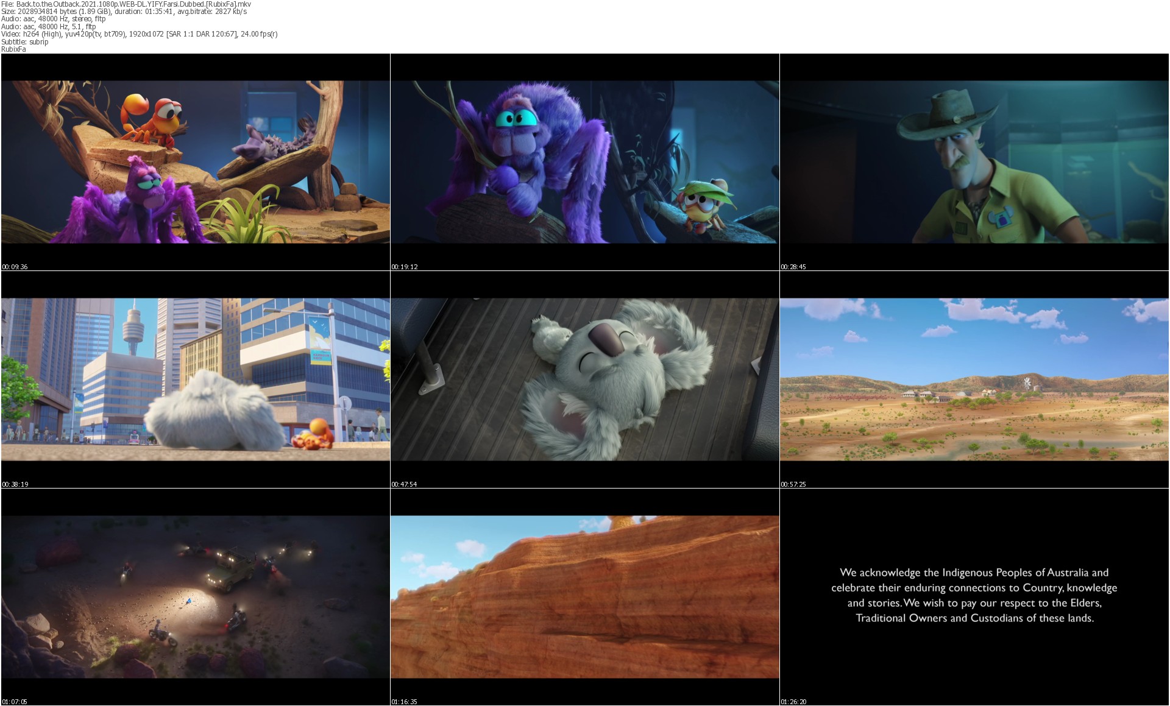The width and height of the screenshot is (1170, 706).
Task: Click the 00:09:36 timestamp
Action: (15, 267)
